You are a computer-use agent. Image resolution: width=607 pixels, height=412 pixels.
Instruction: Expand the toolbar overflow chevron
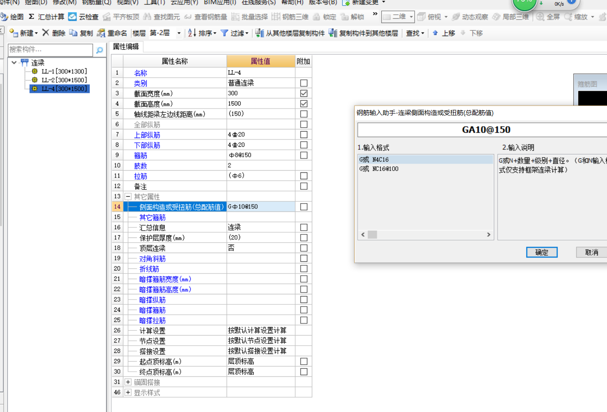tap(375, 14)
